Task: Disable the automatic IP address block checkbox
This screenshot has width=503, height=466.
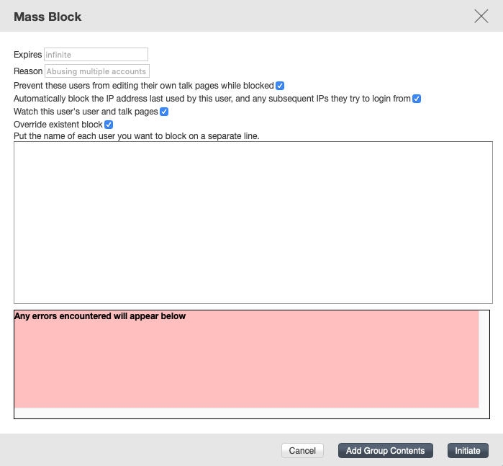Action: (x=416, y=99)
